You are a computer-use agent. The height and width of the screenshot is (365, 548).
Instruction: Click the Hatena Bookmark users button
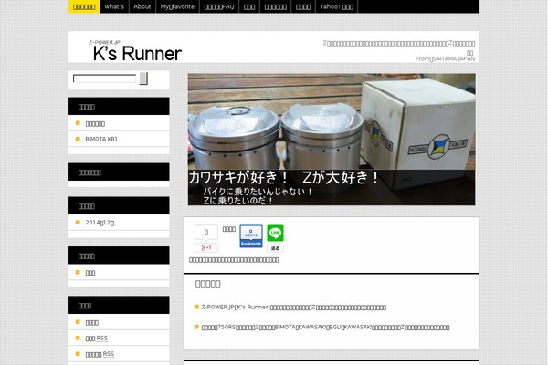tap(251, 236)
